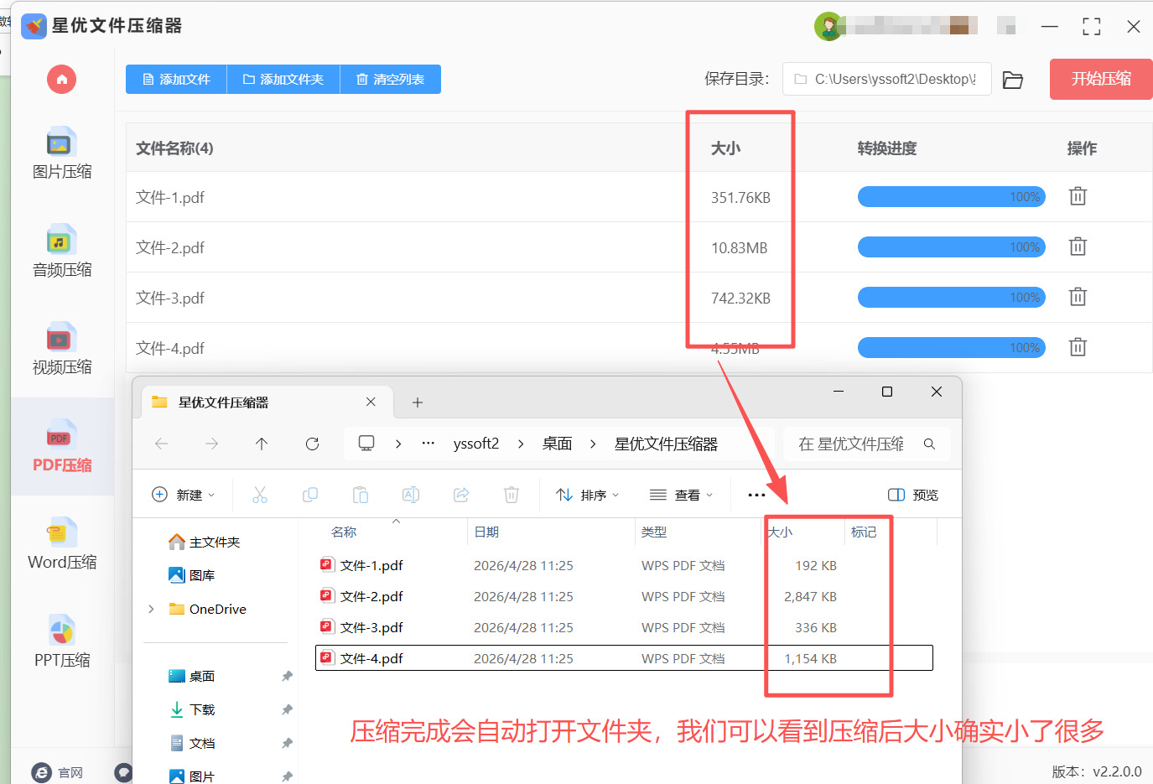Click the Cut scissors icon
1153x784 pixels.
click(x=260, y=495)
